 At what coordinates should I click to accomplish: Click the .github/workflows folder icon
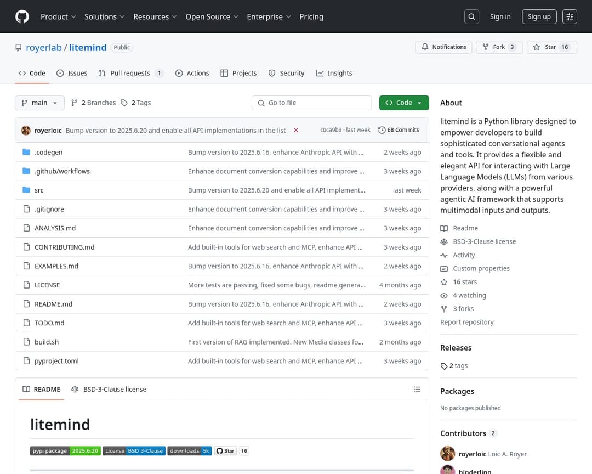26,171
